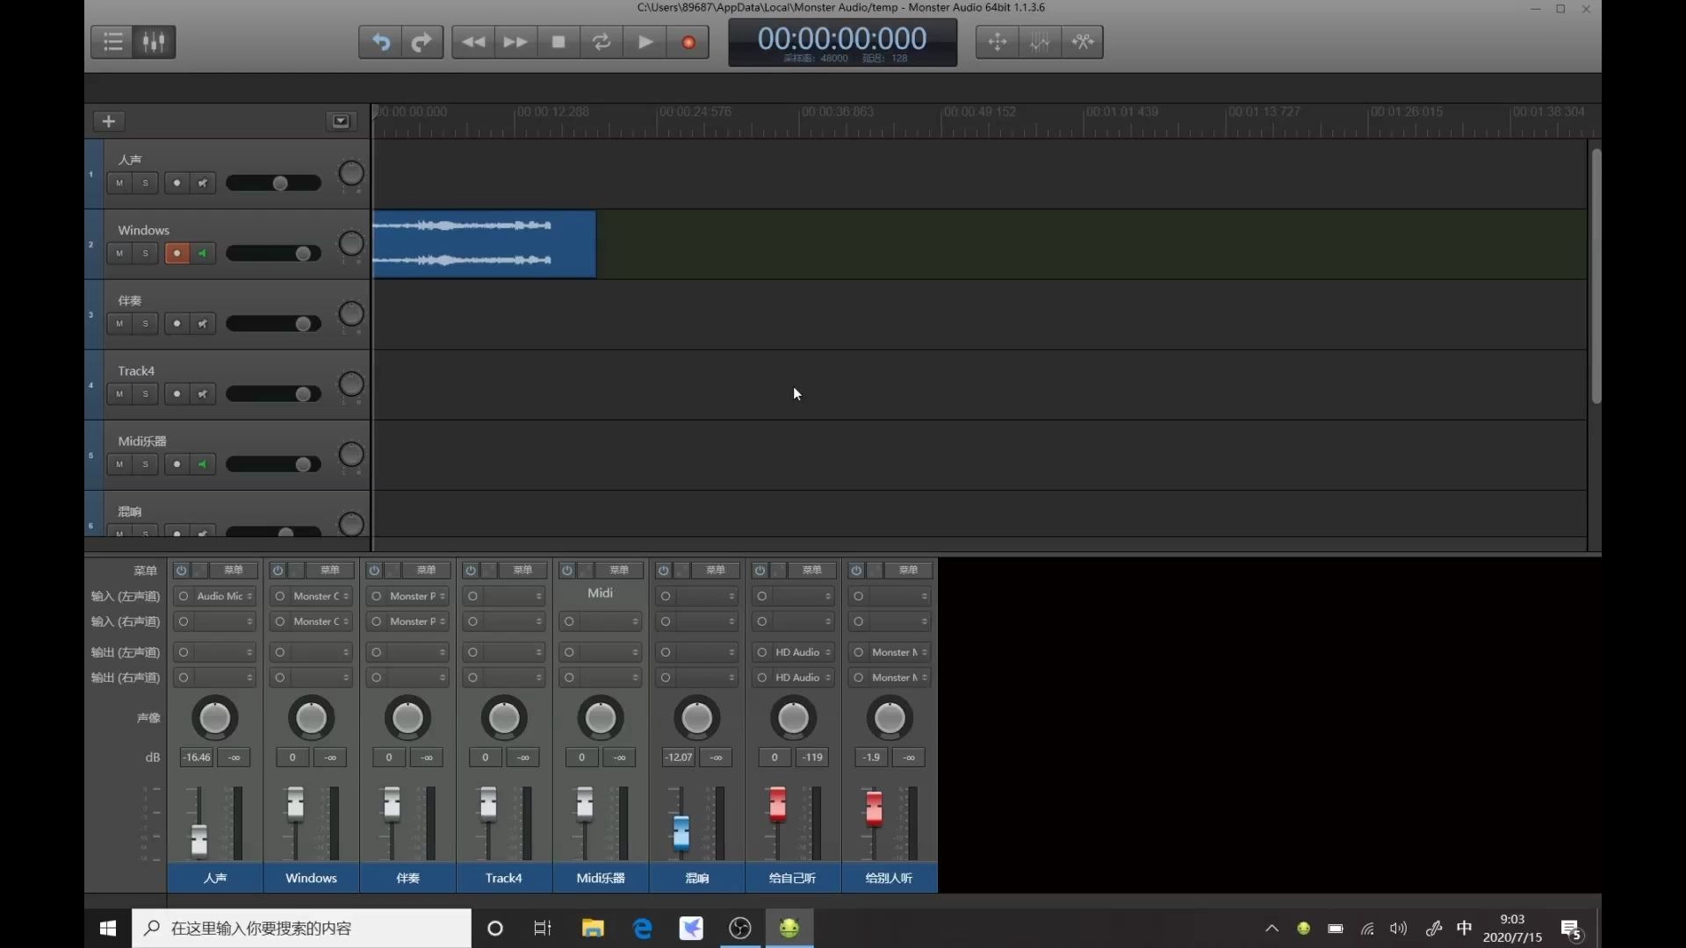Click the 给自己听 channel red fader

(777, 803)
